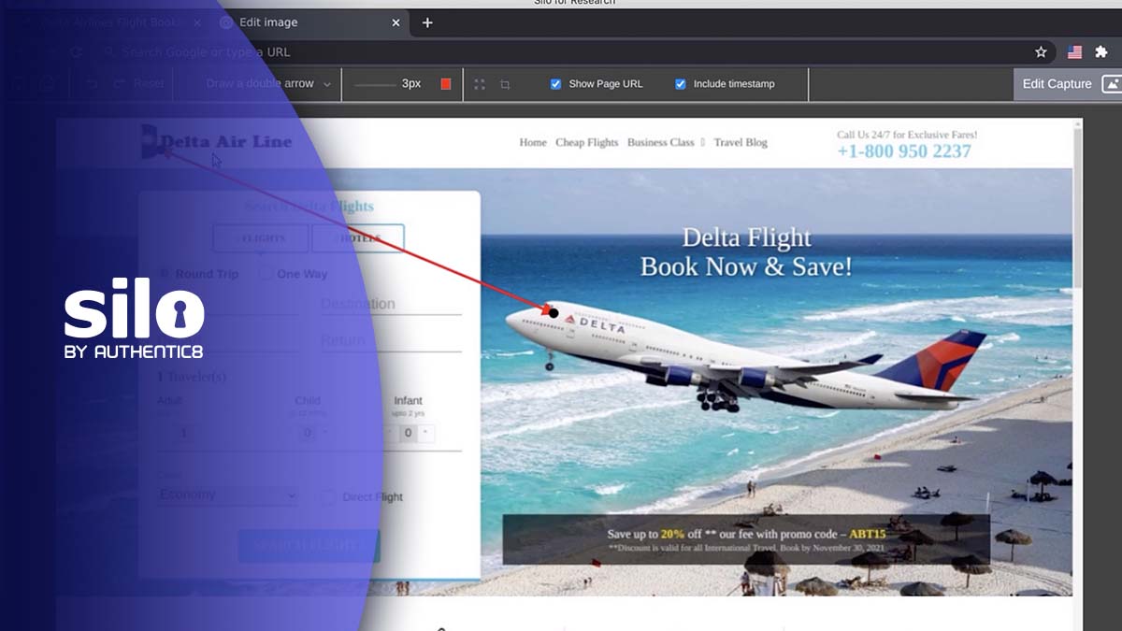Click the Edit Capture button
The width and height of the screenshot is (1122, 631).
tap(1068, 84)
